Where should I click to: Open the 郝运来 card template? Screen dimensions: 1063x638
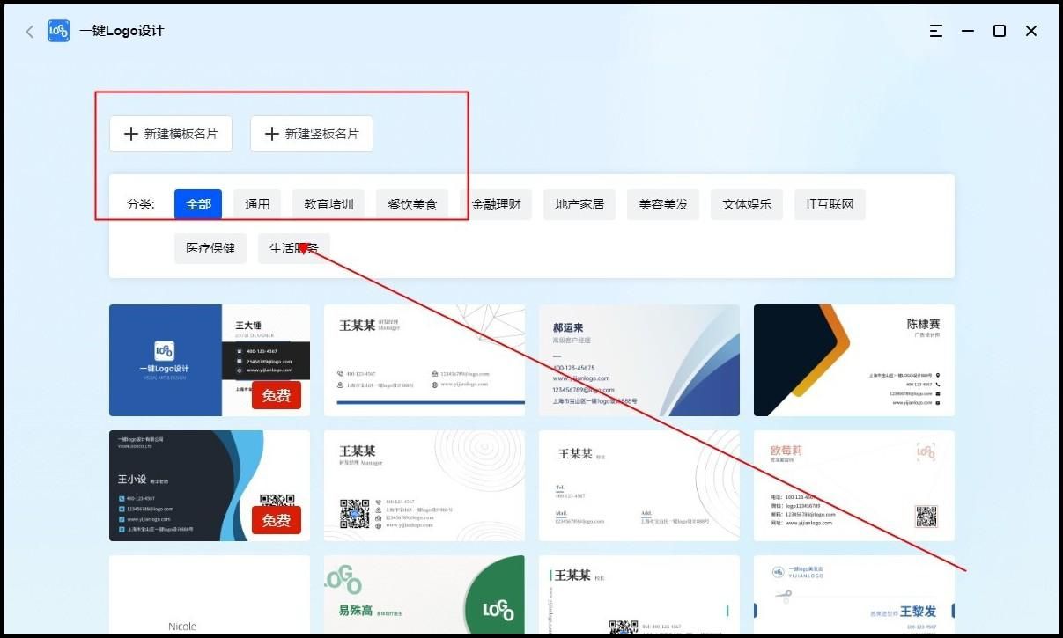[x=639, y=360]
